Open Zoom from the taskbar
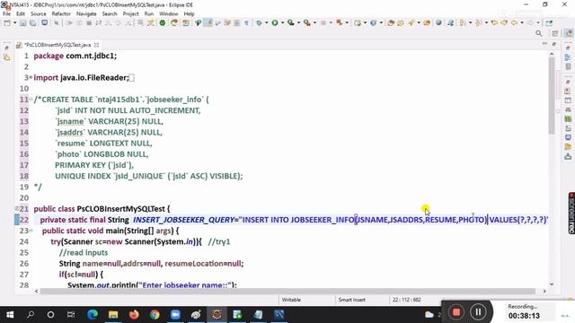The height and width of the screenshot is (323, 575). pos(175,315)
